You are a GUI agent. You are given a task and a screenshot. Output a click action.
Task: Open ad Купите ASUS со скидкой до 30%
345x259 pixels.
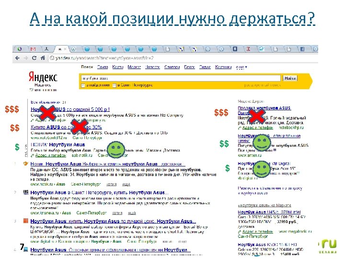click(x=66, y=127)
